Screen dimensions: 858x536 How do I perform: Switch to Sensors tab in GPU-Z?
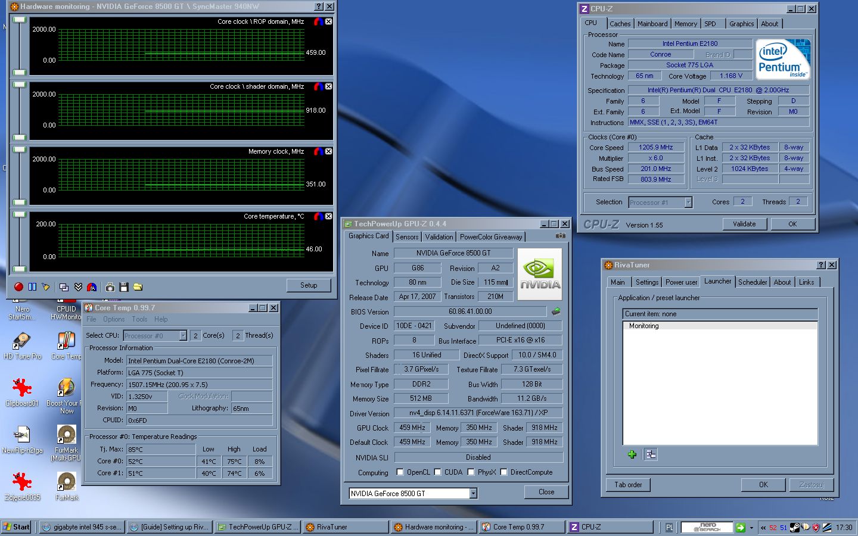pyautogui.click(x=407, y=237)
